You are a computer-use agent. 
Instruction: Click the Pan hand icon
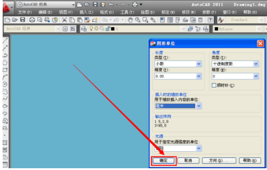pos(130,20)
